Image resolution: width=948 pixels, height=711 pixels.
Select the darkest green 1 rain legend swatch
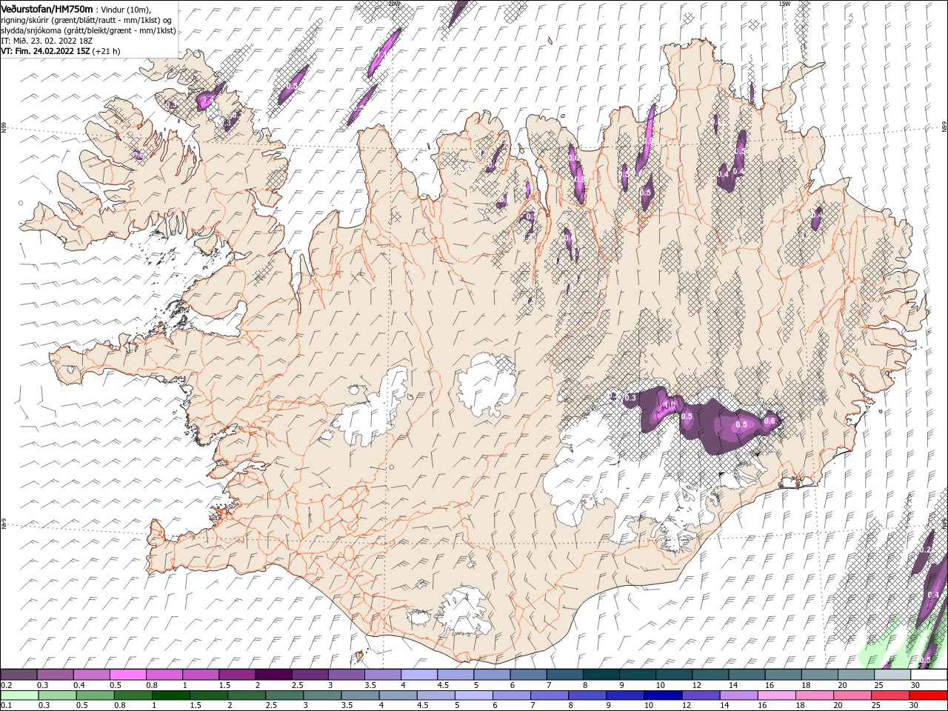click(x=171, y=695)
